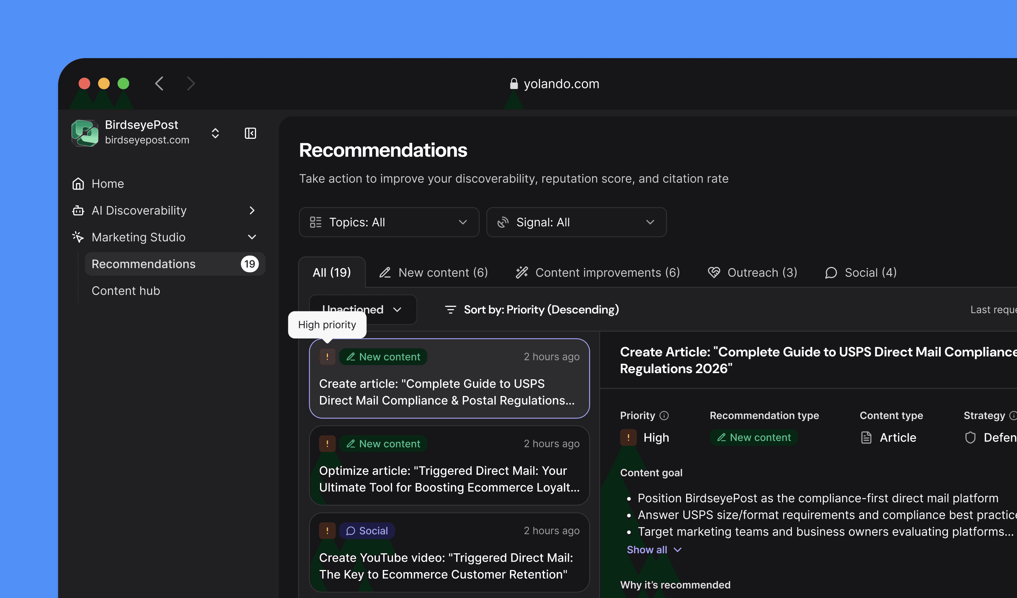Switch to the Outreach tab
The height and width of the screenshot is (598, 1017).
753,272
